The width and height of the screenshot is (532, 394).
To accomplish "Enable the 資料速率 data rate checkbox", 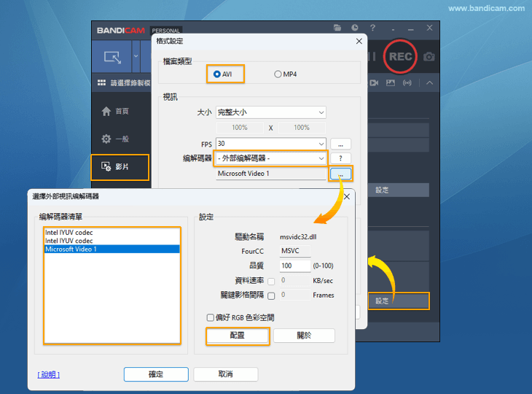I will pyautogui.click(x=271, y=281).
